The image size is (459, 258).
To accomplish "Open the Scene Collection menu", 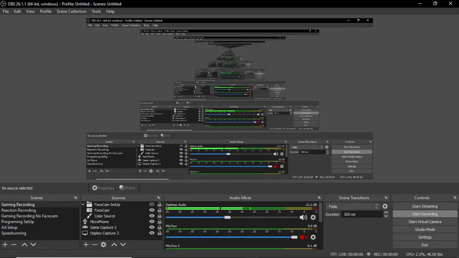I will (71, 11).
